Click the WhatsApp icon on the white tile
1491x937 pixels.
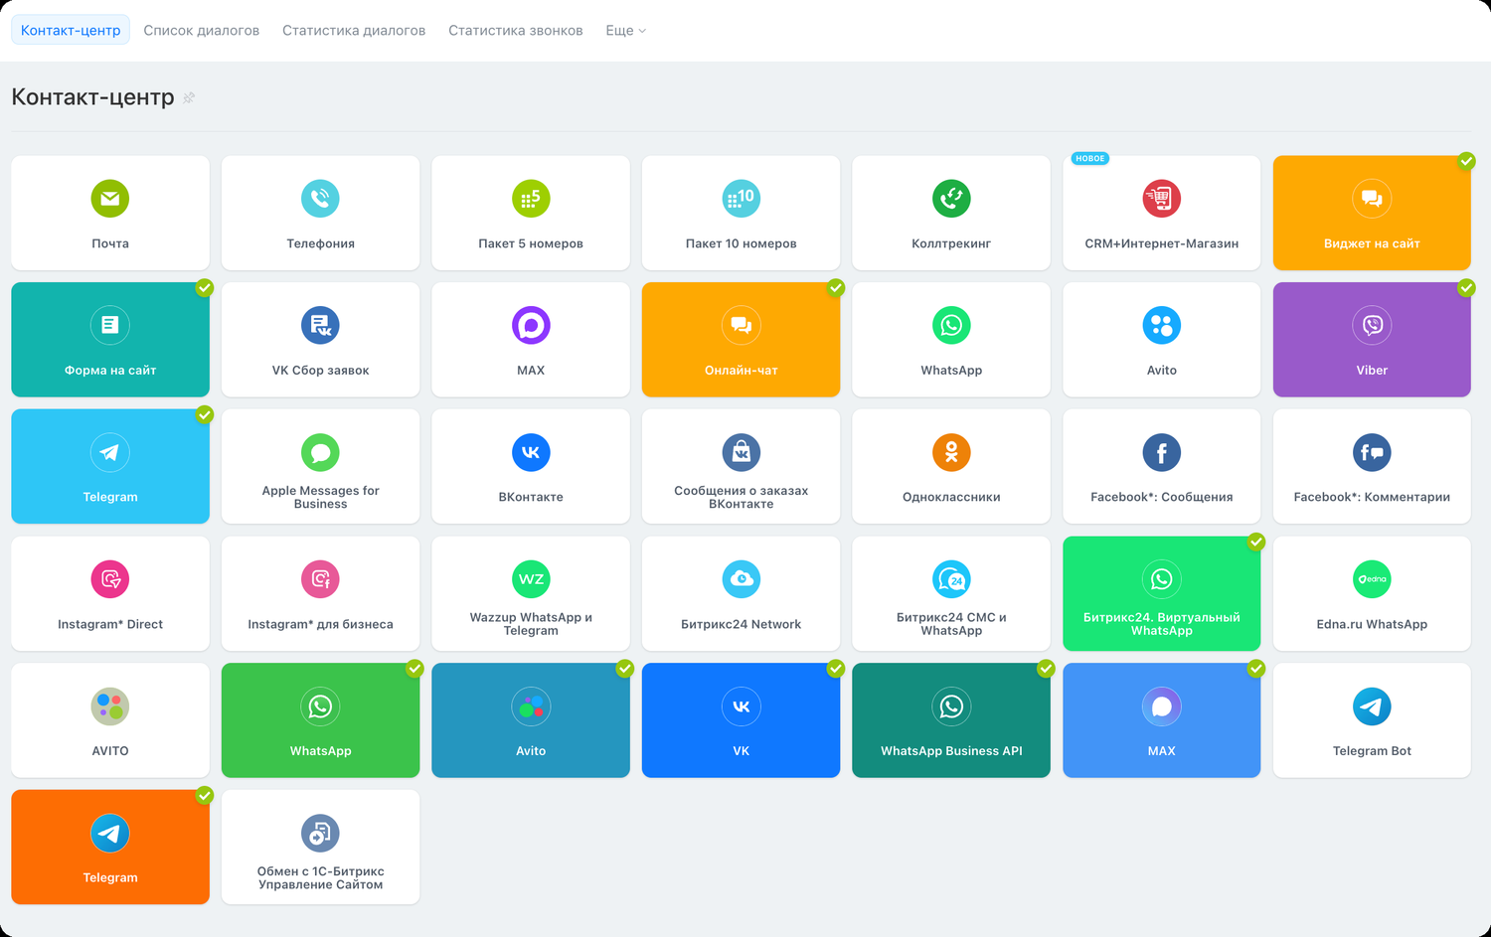pos(951,325)
